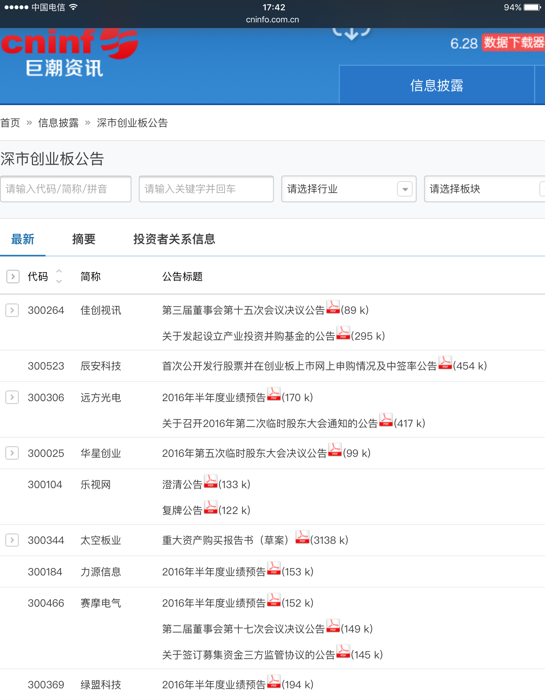Click the 数据下载器 banner button

(x=513, y=43)
